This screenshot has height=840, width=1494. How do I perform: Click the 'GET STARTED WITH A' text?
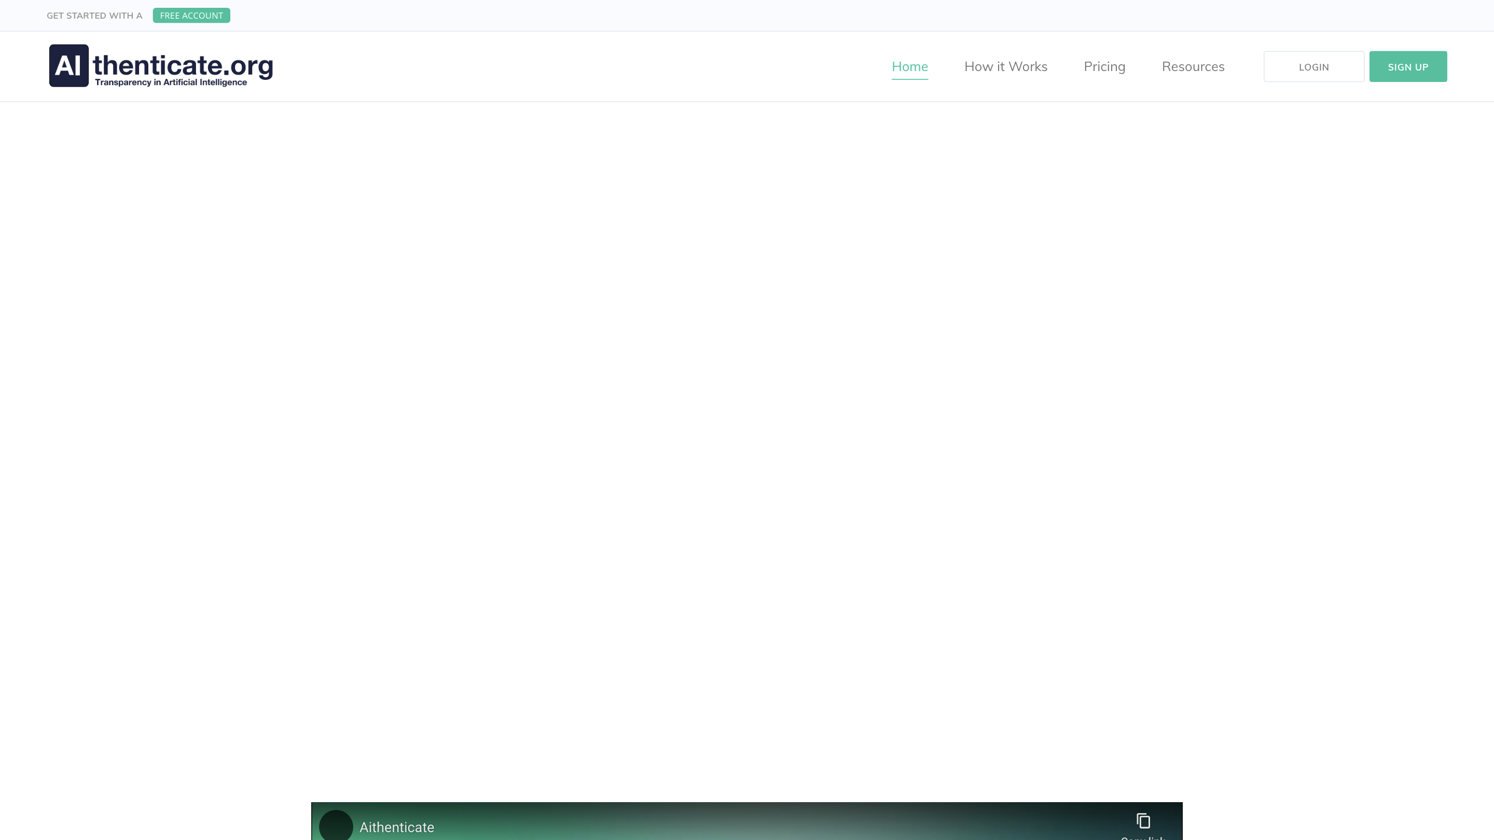click(94, 16)
